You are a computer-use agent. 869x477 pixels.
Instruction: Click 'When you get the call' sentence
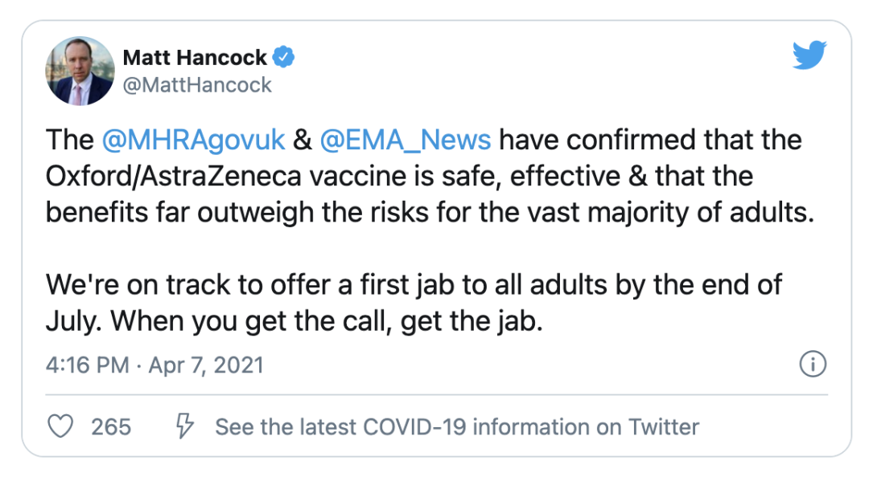pos(327,321)
